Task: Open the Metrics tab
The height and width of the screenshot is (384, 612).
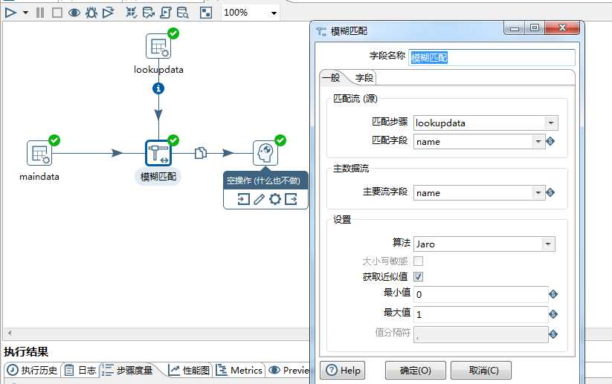Action: click(239, 370)
